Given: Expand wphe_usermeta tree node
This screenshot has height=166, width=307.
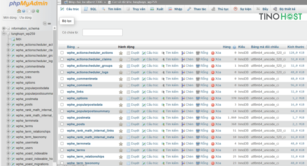Looking at the screenshot, I should click(x=8, y=142).
